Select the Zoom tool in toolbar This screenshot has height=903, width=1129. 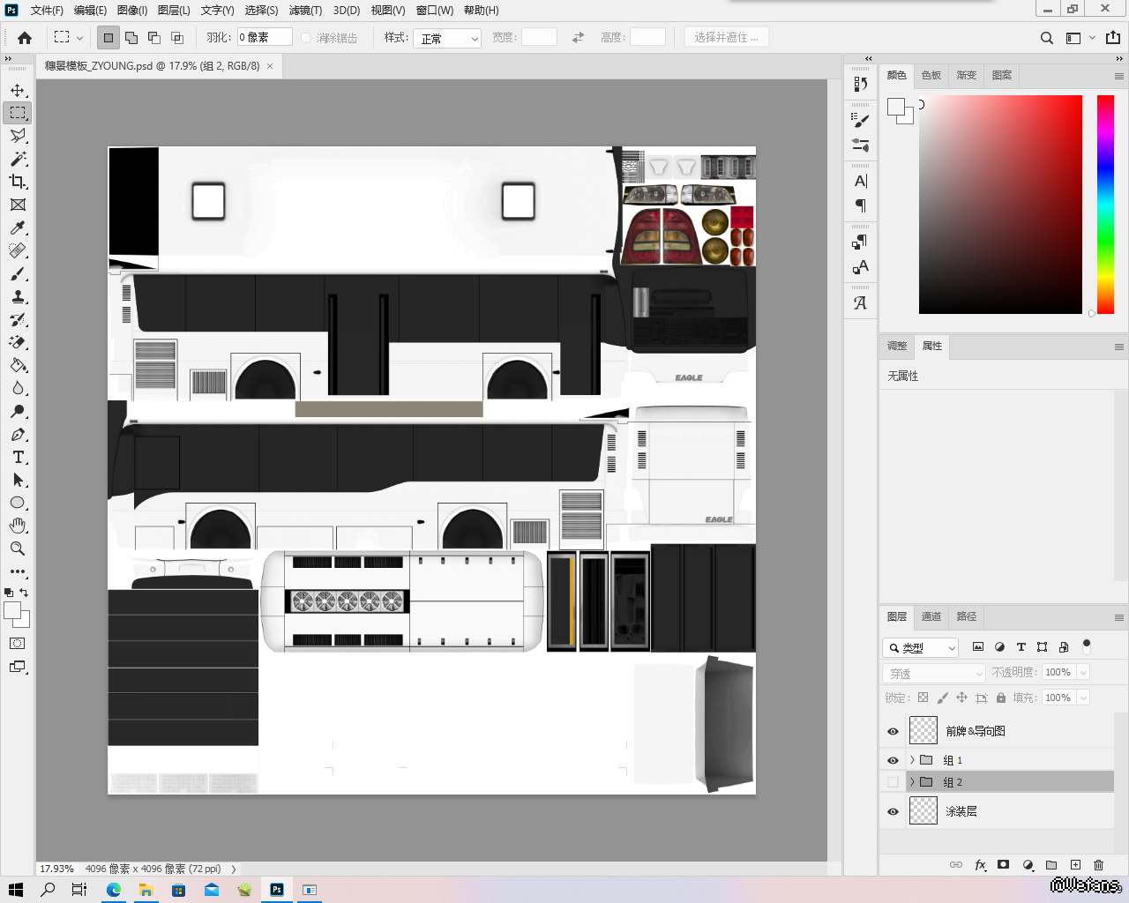(18, 549)
